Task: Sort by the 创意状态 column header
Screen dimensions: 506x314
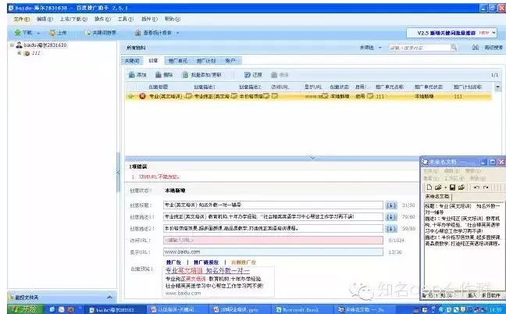Action: pyautogui.click(x=339, y=87)
